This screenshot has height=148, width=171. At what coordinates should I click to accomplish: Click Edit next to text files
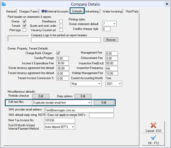104,103
